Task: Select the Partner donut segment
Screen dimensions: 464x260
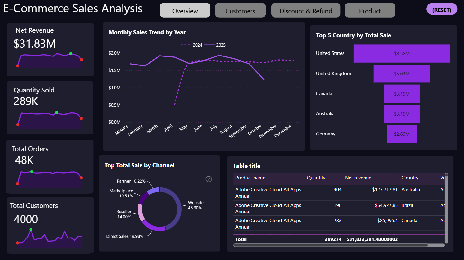Action: tap(153, 190)
